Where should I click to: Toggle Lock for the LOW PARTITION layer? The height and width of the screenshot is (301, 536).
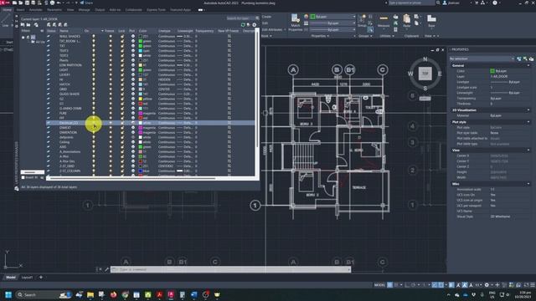click(122, 65)
